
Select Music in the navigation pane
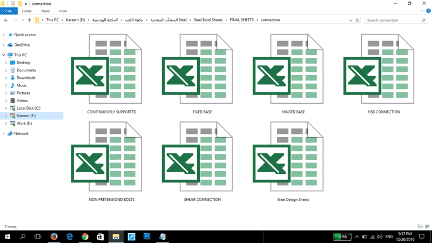(22, 85)
